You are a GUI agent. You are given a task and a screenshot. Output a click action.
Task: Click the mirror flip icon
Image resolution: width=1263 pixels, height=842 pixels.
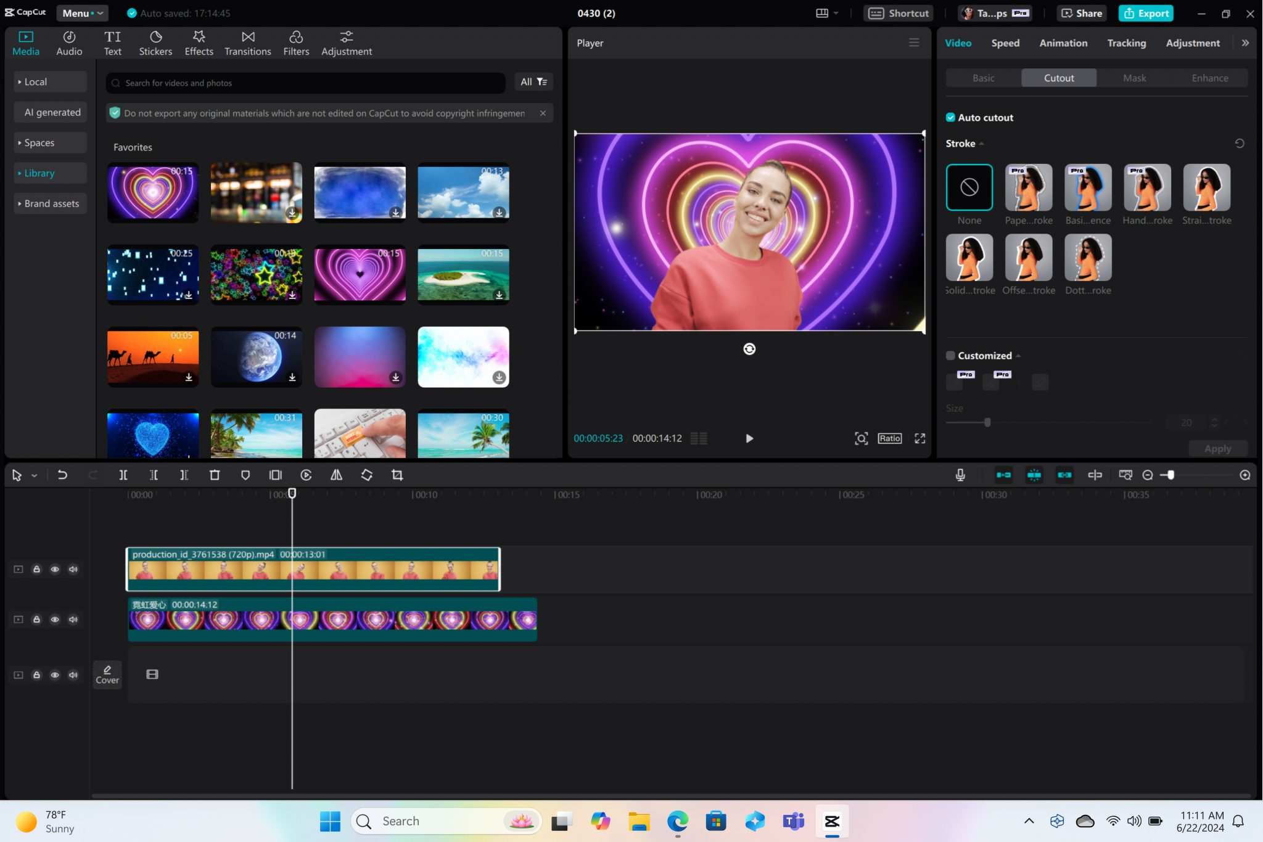(x=336, y=475)
